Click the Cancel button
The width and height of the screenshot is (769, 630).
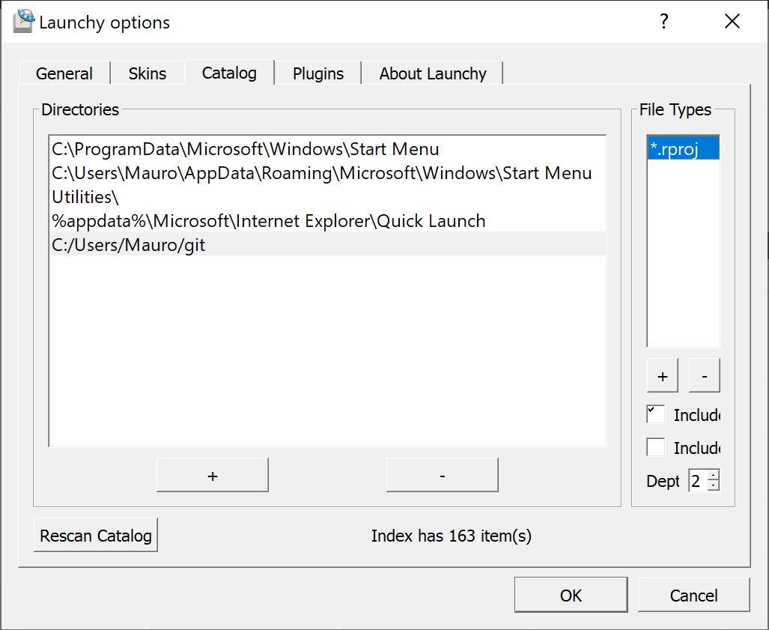[693, 595]
